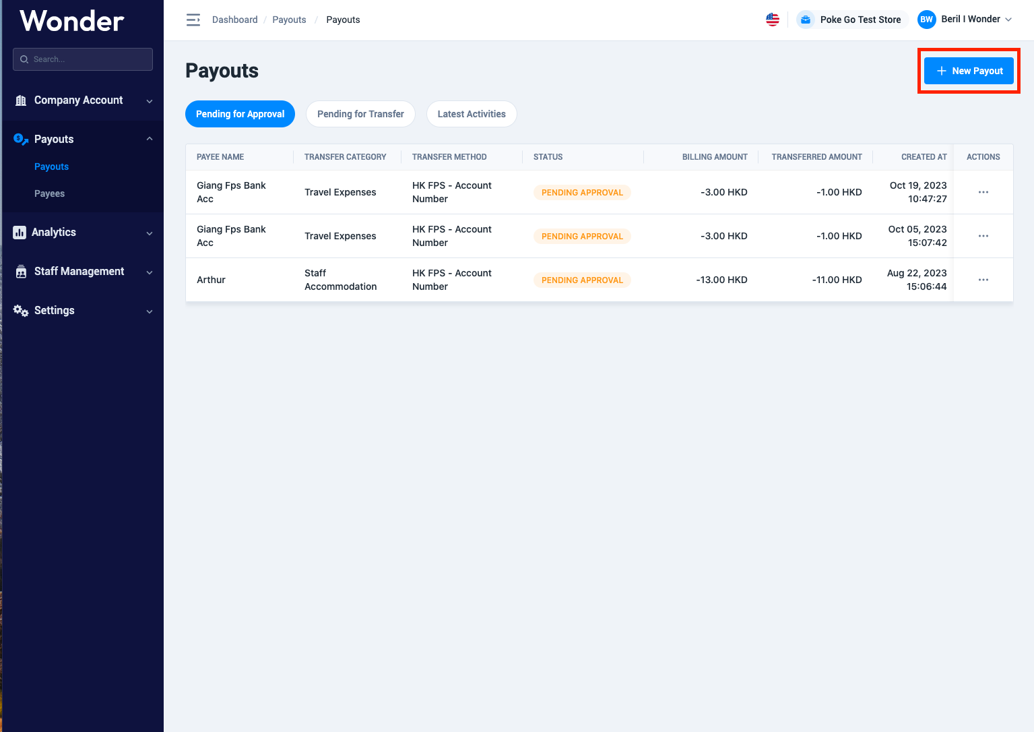The width and height of the screenshot is (1034, 732).
Task: Open the Staff Management sidebar label
Action: click(79, 271)
